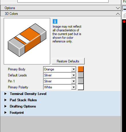Image resolution: width=126 pixels, height=132 pixels.
Task: Click the silver Pin 1 color swatch
Action: tap(81, 81)
